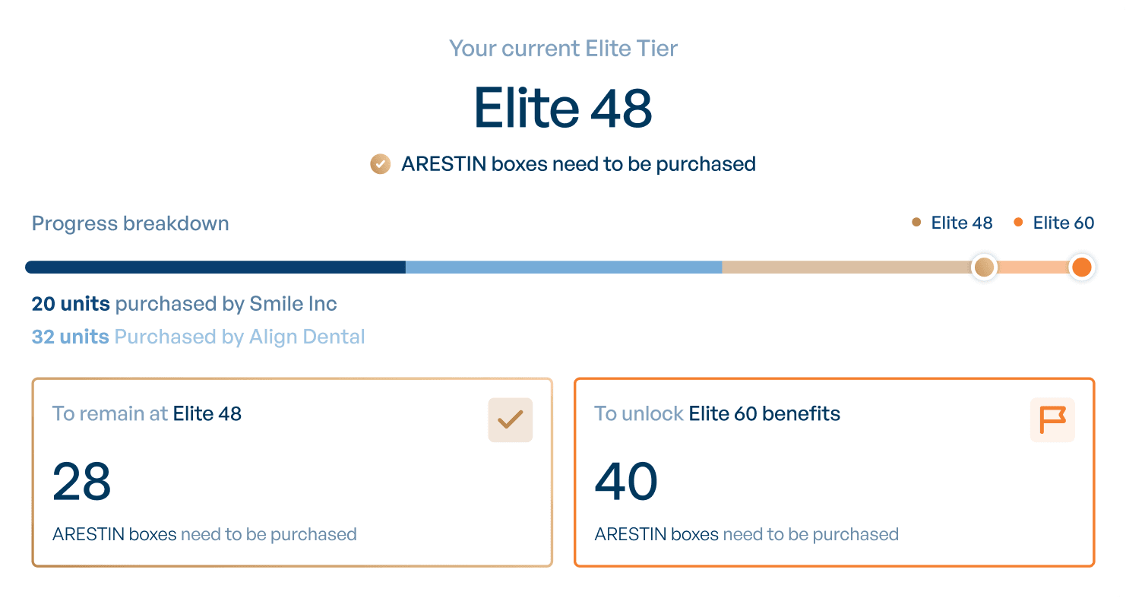
Task: Select the Elite 60 legend label
Action: [1063, 223]
